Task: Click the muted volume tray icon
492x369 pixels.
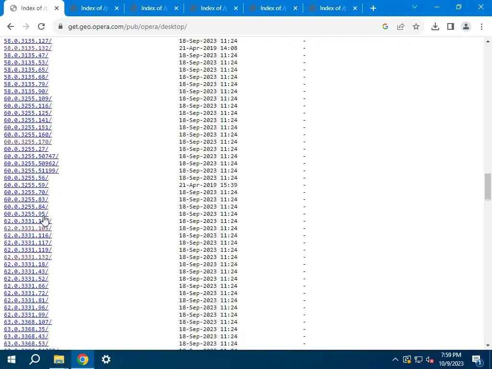Action: tap(430, 359)
